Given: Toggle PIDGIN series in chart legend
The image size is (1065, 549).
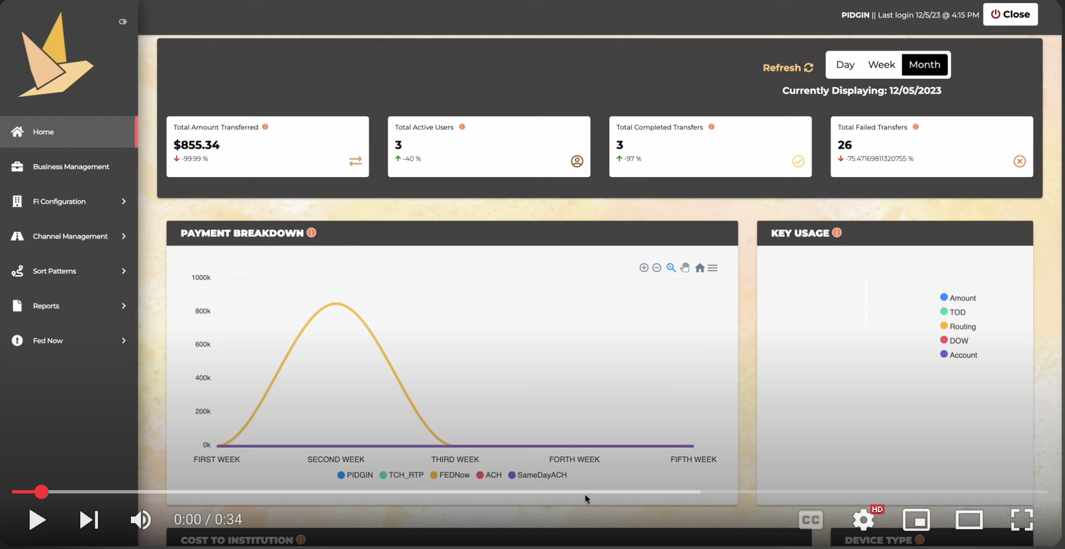Looking at the screenshot, I should point(355,475).
